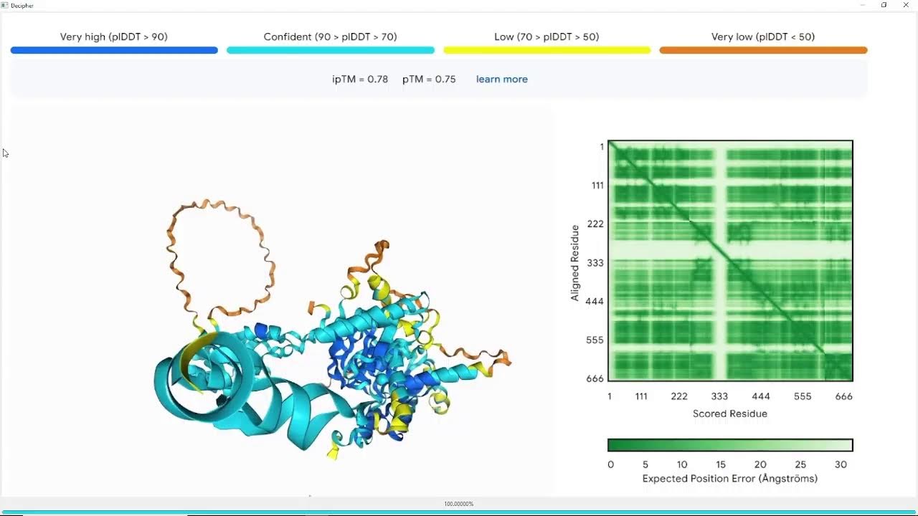The height and width of the screenshot is (516, 918).
Task: Close the Decipher window
Action: (906, 5)
